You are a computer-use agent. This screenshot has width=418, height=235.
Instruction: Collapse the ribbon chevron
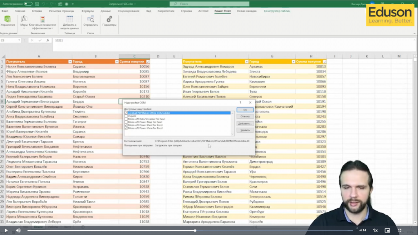(414, 33)
